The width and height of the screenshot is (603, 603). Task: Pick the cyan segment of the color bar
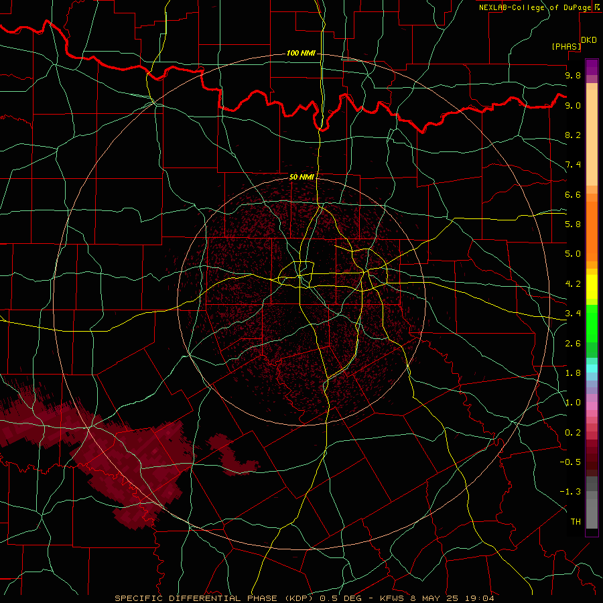(x=592, y=368)
